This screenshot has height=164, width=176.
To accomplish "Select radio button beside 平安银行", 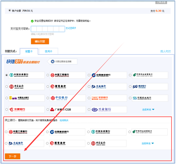I will (89, 98).
